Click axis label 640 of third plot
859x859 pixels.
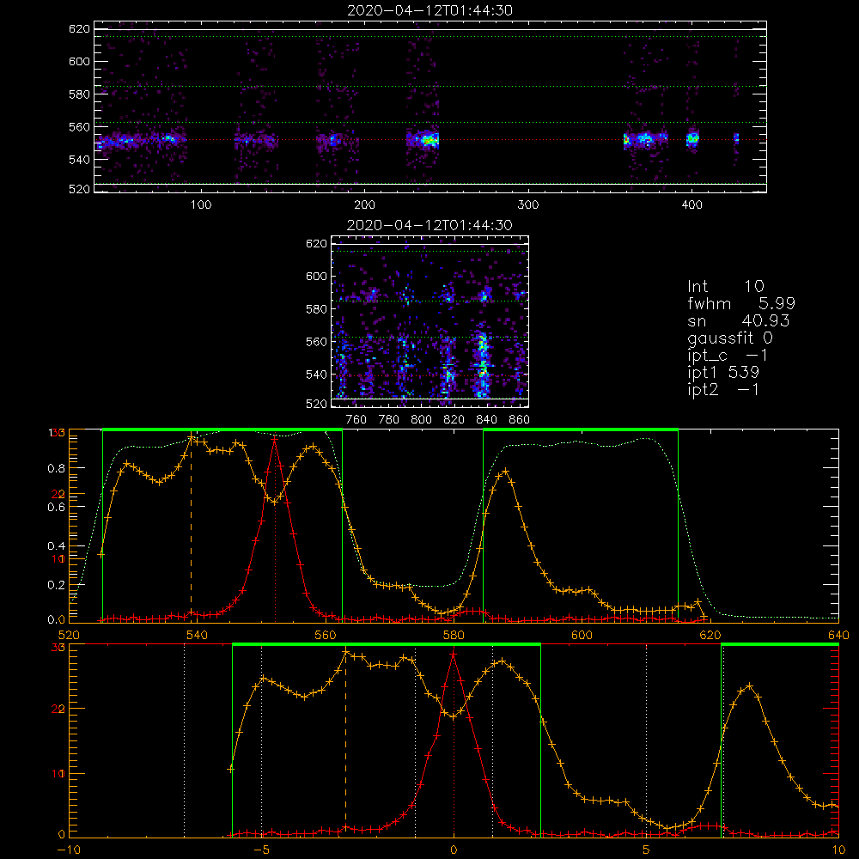(x=838, y=635)
